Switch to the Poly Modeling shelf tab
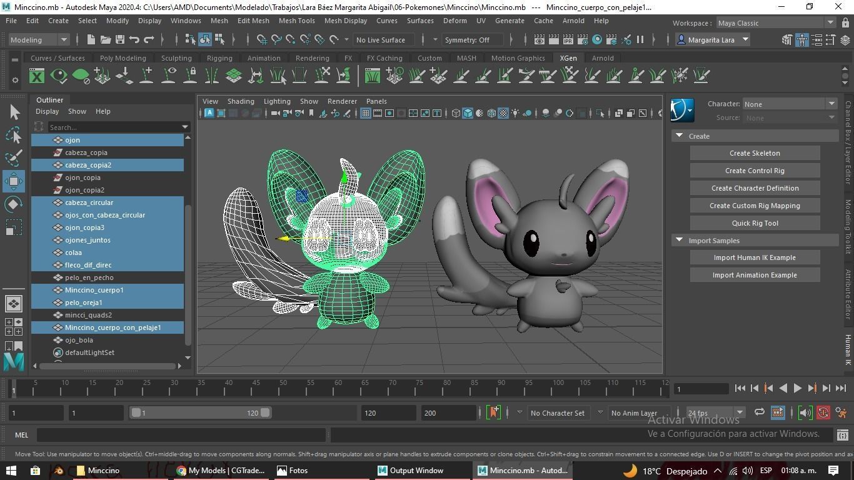 pos(123,58)
